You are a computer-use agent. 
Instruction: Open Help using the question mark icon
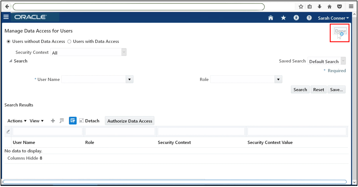pyautogui.click(x=309, y=18)
